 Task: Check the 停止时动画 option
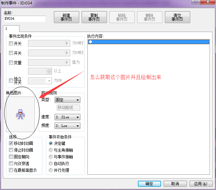pos(11,150)
